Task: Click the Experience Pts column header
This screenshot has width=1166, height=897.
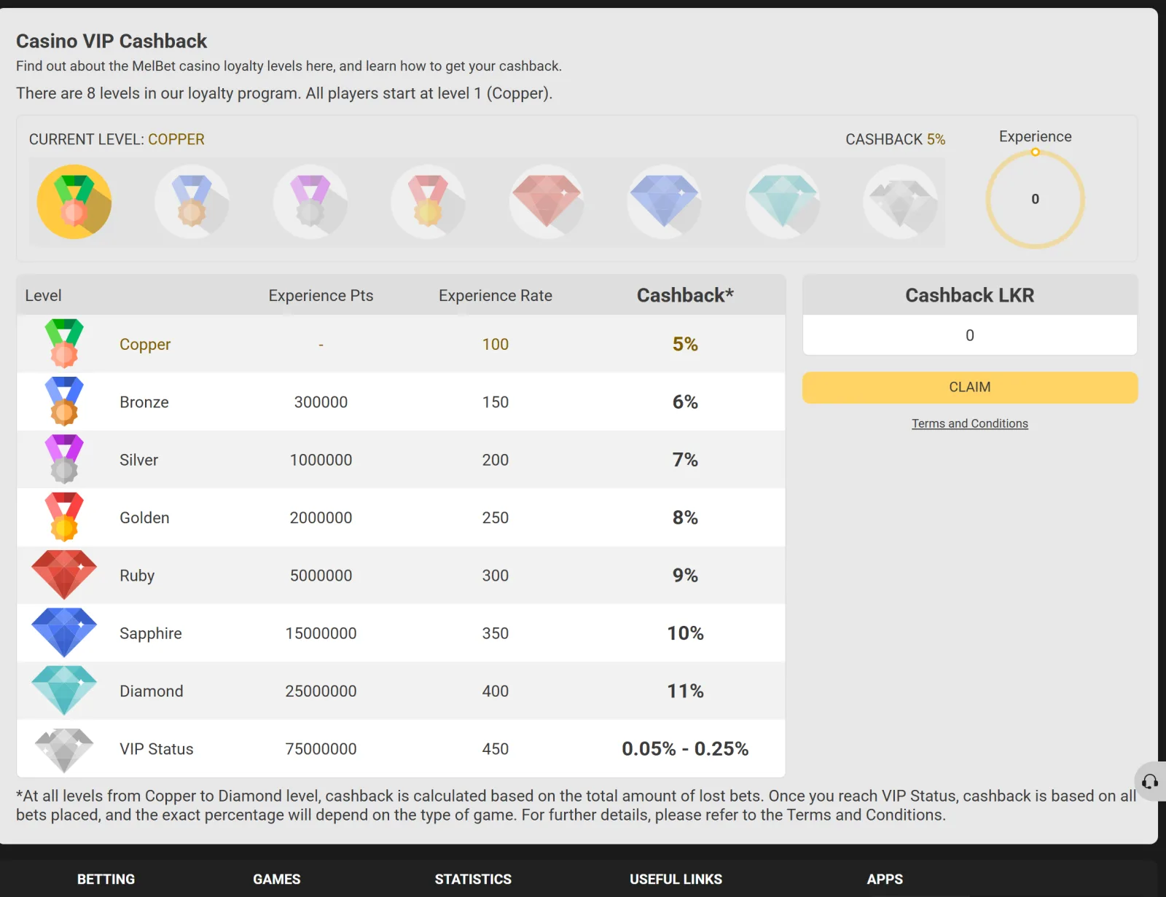Action: click(321, 296)
